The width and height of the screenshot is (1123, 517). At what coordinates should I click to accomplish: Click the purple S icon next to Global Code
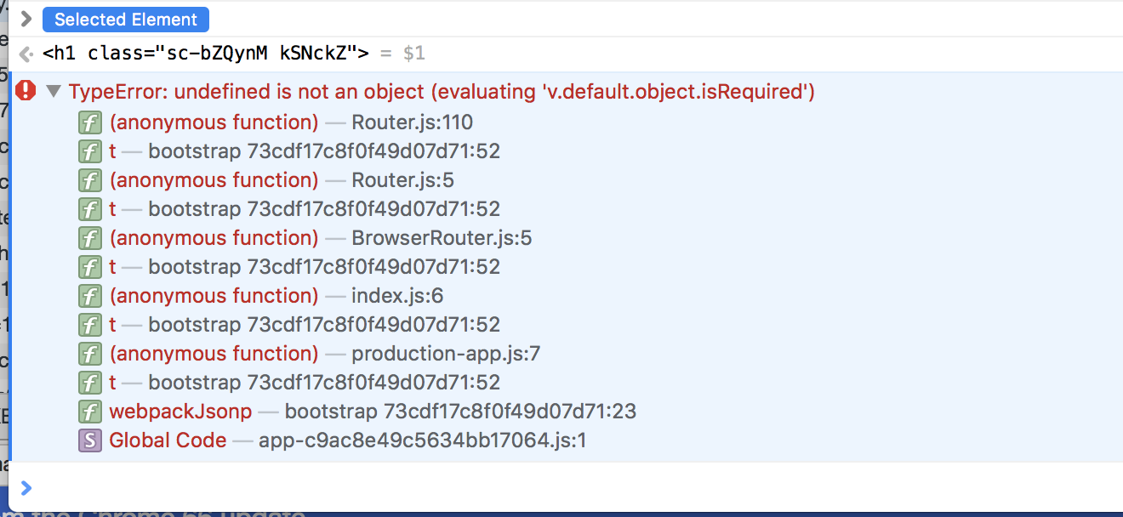[89, 440]
